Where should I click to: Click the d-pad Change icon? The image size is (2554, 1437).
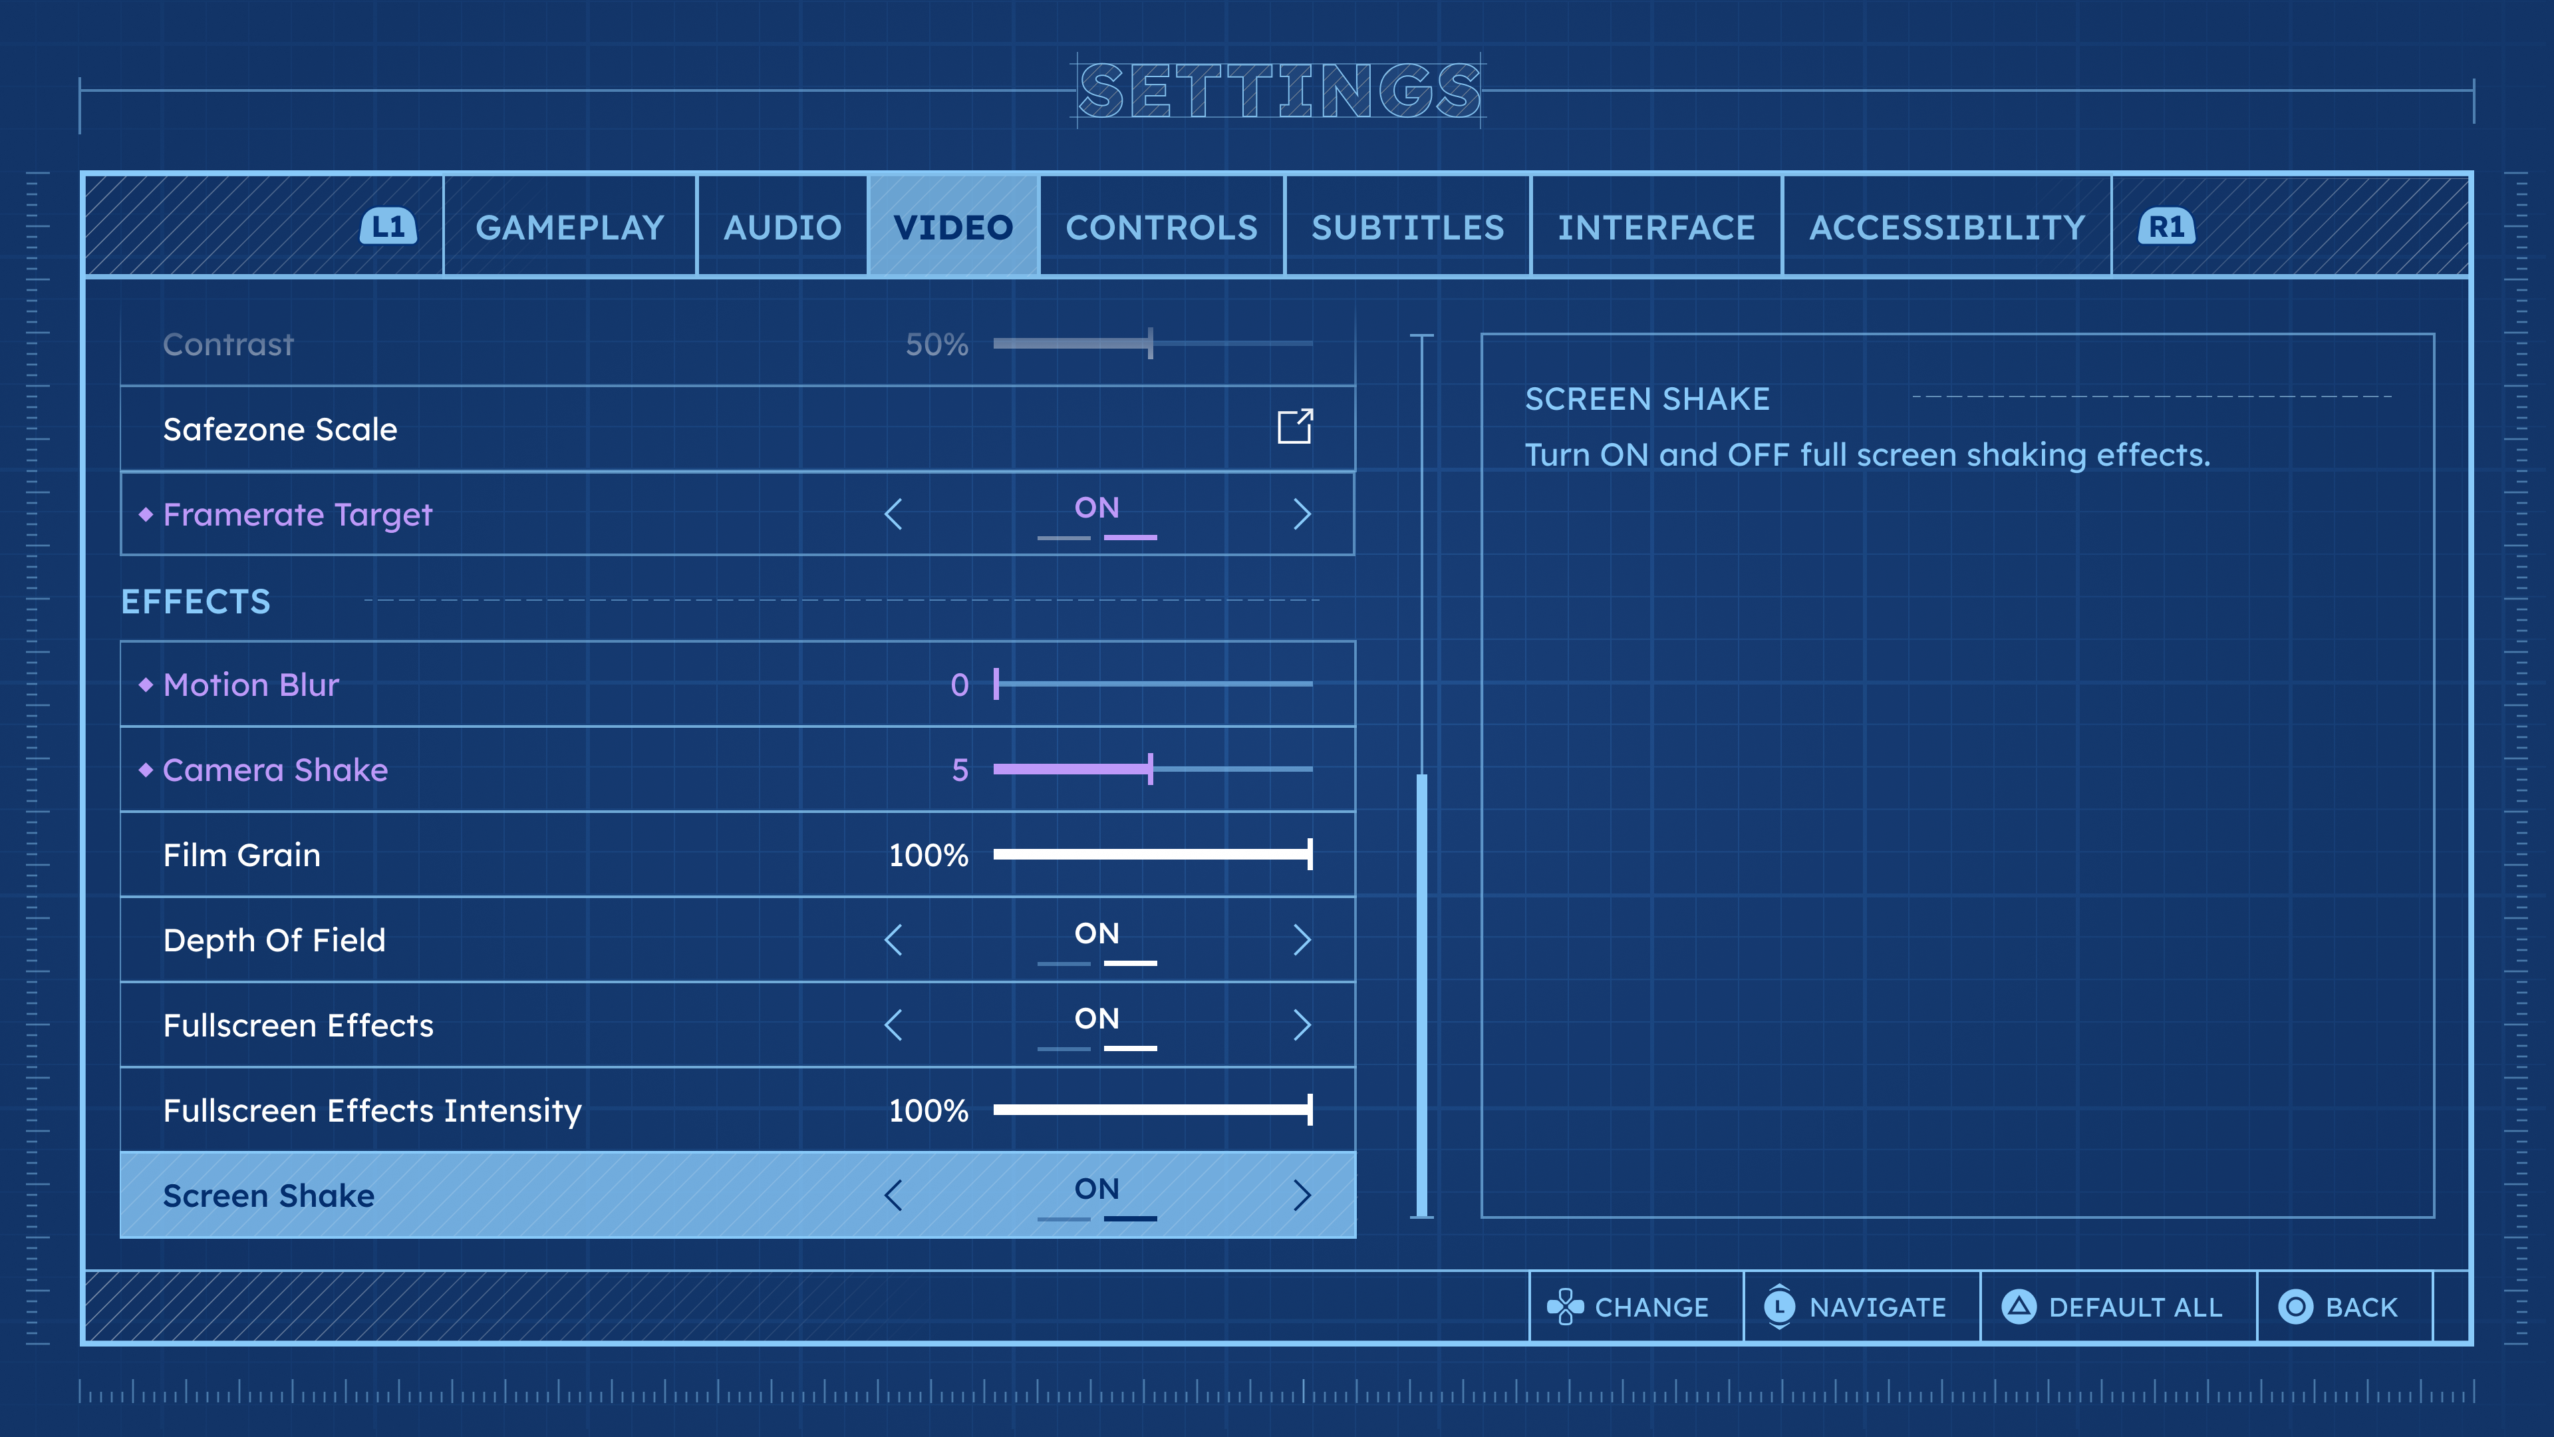tap(1564, 1306)
